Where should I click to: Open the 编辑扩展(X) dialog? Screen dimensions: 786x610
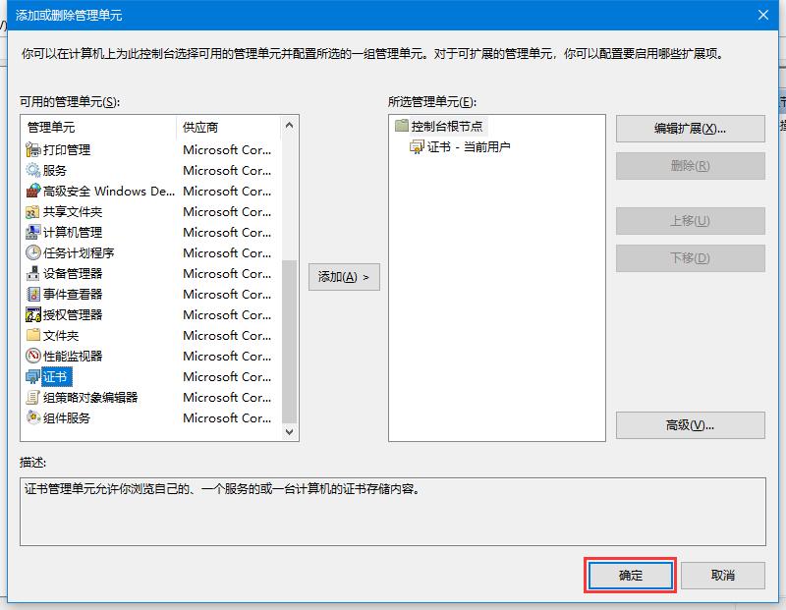coord(690,130)
